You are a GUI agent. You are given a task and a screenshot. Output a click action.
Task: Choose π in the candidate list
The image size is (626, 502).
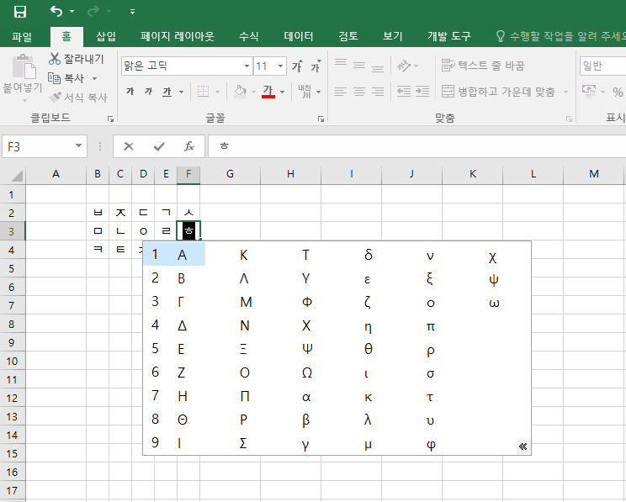[x=431, y=326]
